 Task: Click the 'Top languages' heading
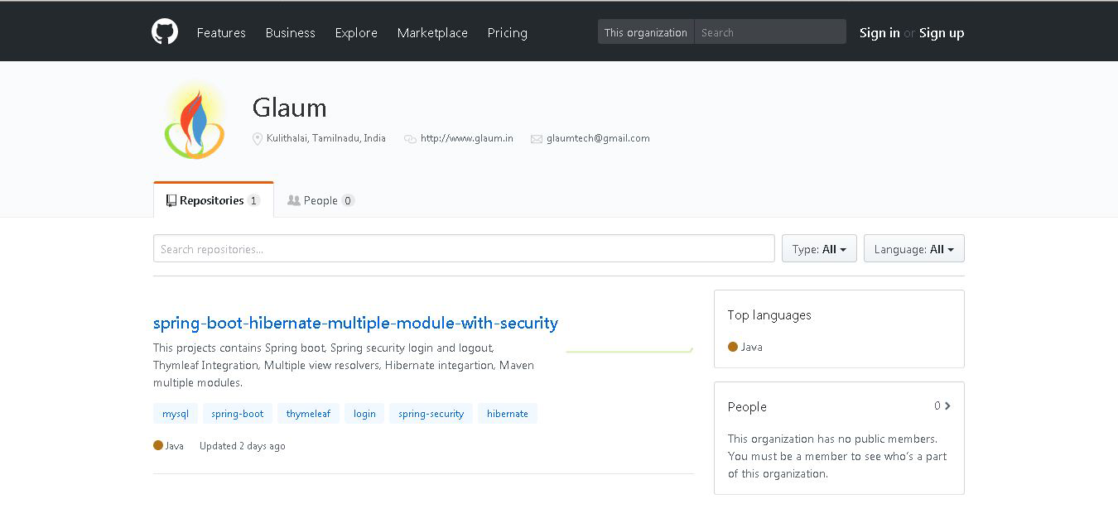769,314
